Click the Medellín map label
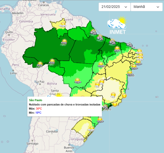Screen dimensions: 164x153 [x=18, y=13]
